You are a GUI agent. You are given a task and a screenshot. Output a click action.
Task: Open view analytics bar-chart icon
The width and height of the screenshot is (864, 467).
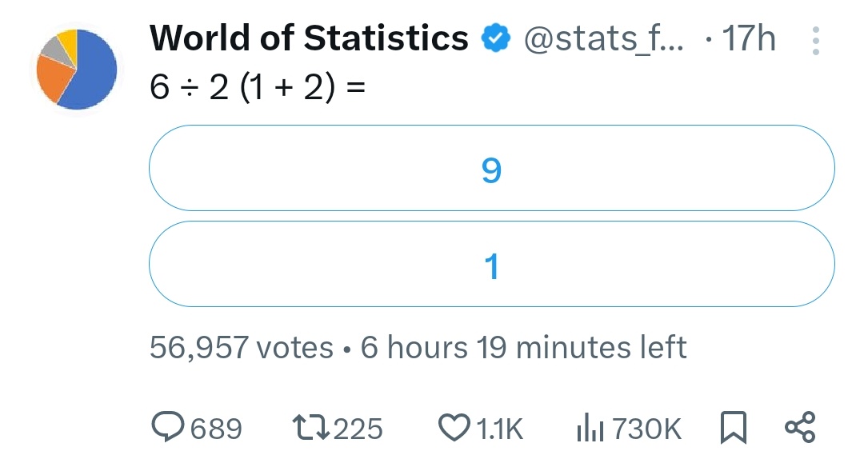coord(590,429)
